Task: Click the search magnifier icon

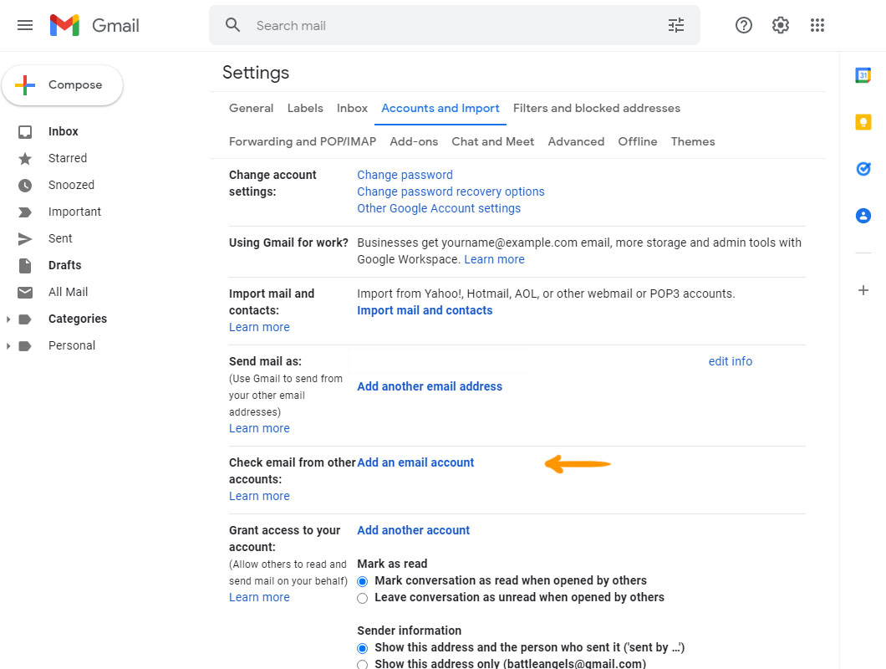Action: (233, 25)
